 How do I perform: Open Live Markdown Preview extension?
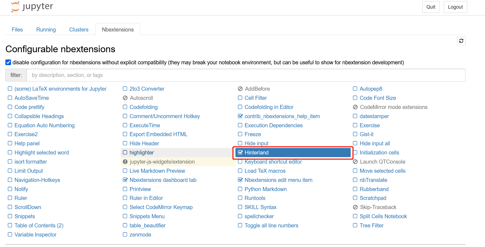[x=157, y=171]
